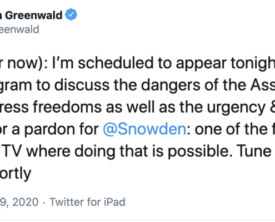Image resolution: width=275 pixels, height=222 pixels.
Task: Click the partial word 'gram' in the tweet
Action: tap(16, 86)
